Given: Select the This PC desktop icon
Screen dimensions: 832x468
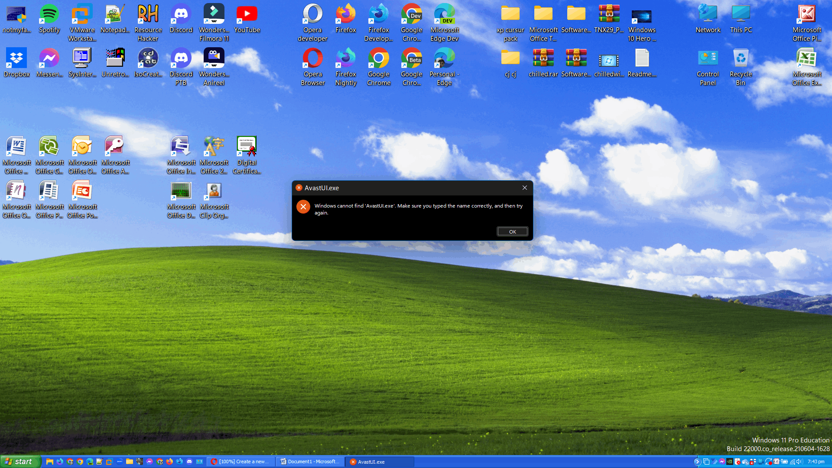Looking at the screenshot, I should coord(741,19).
